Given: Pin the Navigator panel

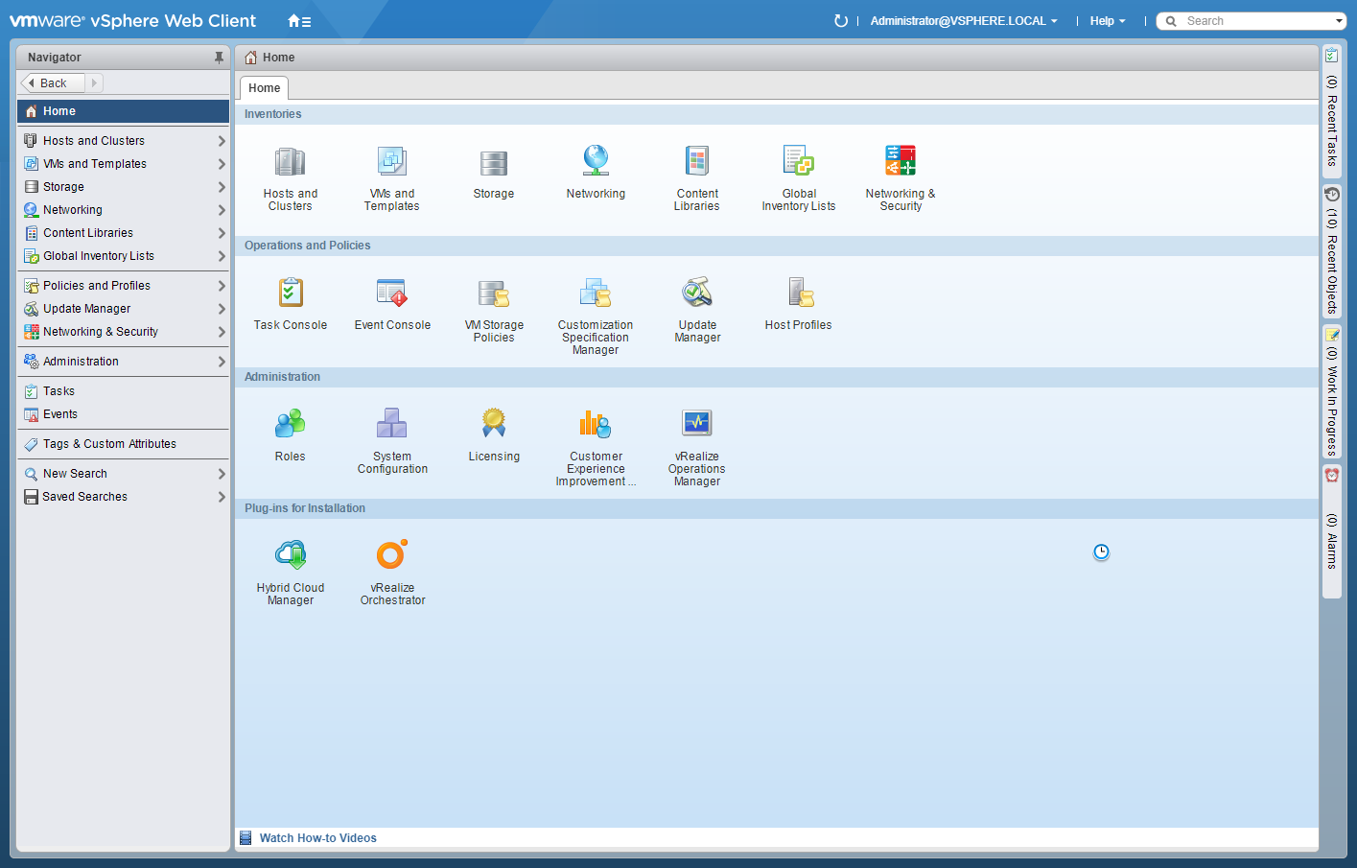Looking at the screenshot, I should pos(219,58).
